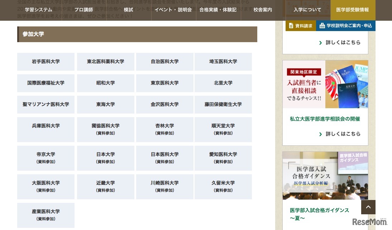Click the document icon on the 資料請求 button
This screenshot has width=392, height=230.
coord(291,25)
